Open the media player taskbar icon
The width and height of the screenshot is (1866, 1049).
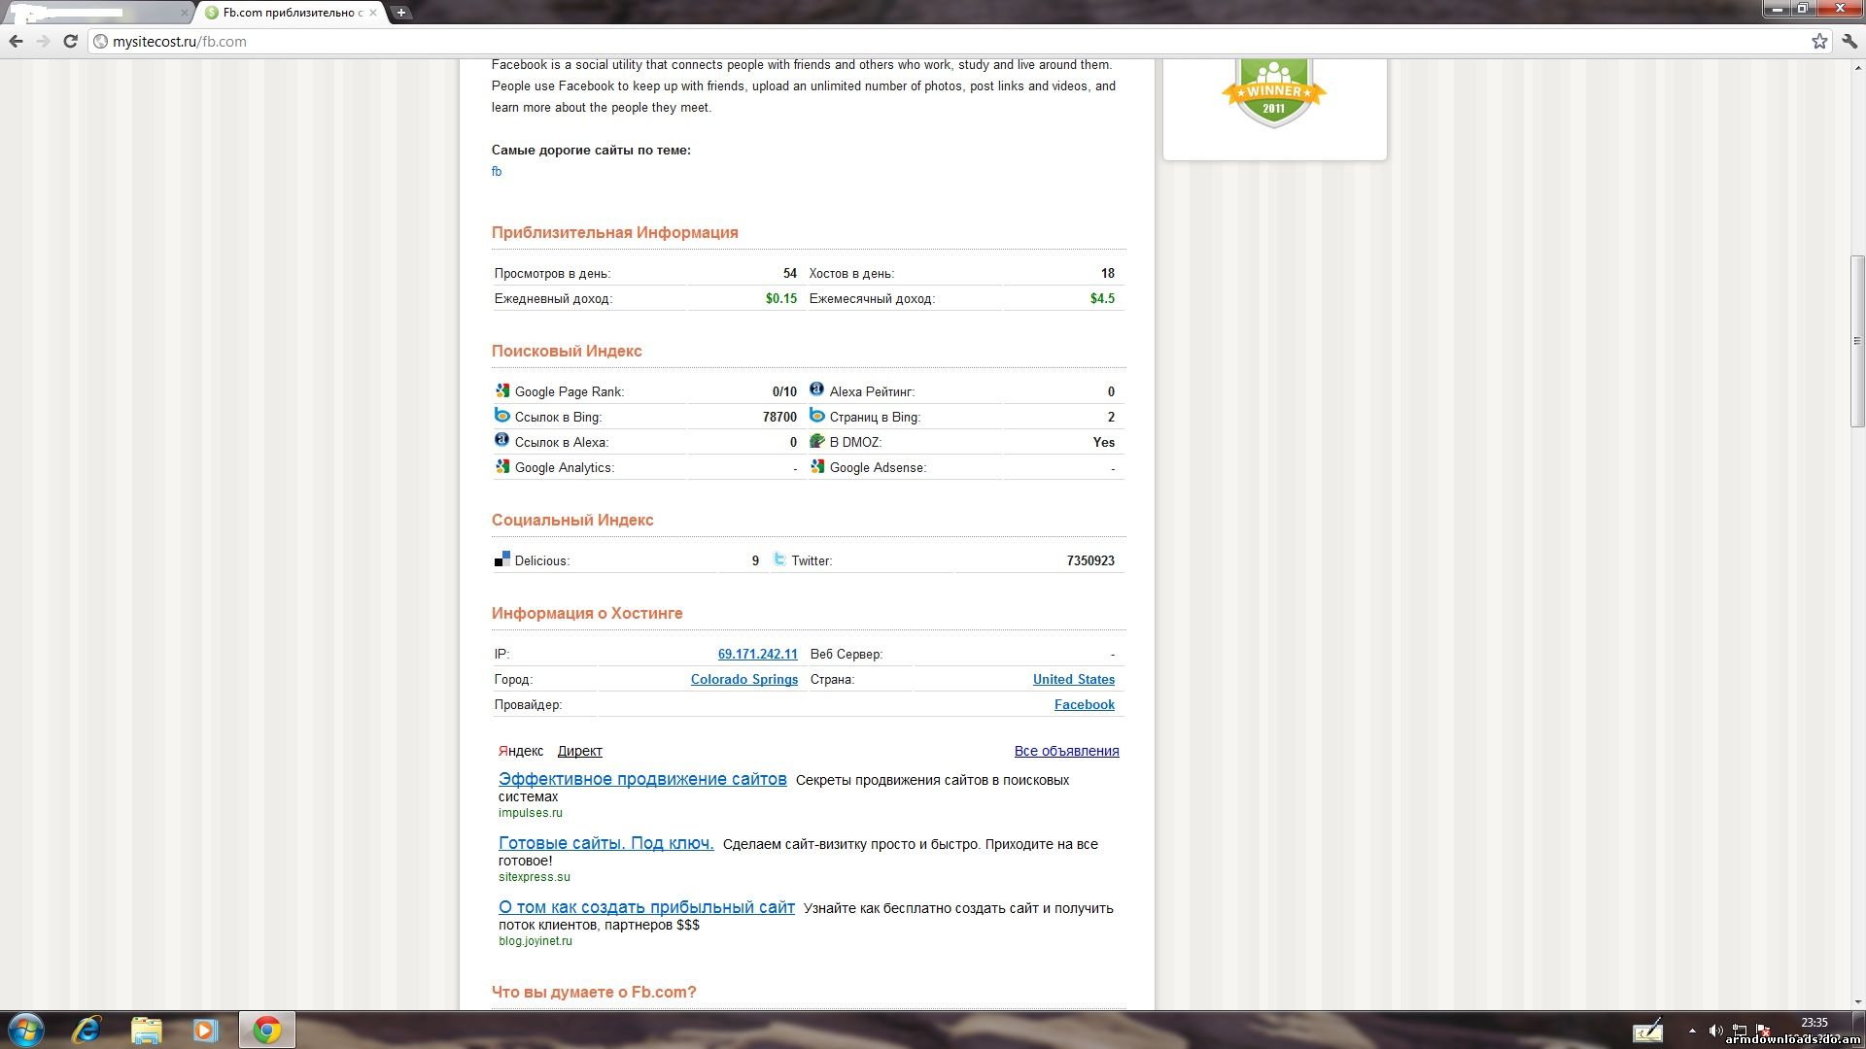(205, 1030)
